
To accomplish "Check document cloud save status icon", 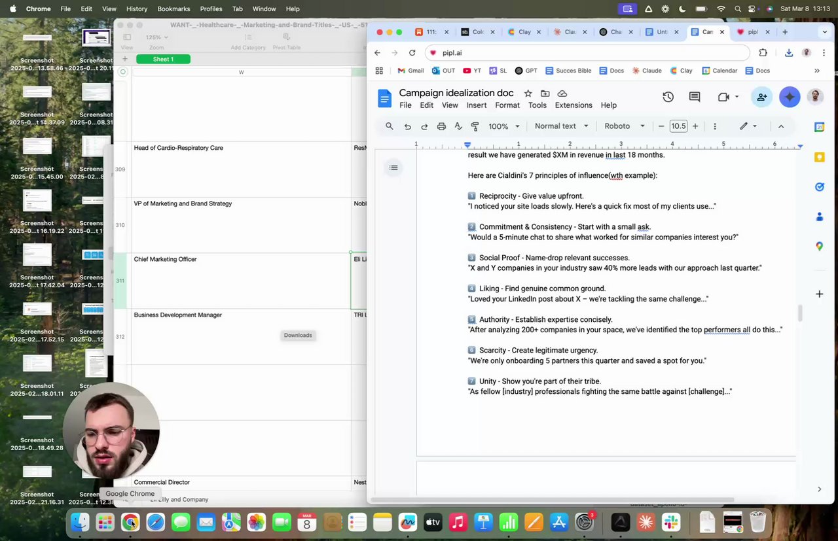I will [x=562, y=94].
